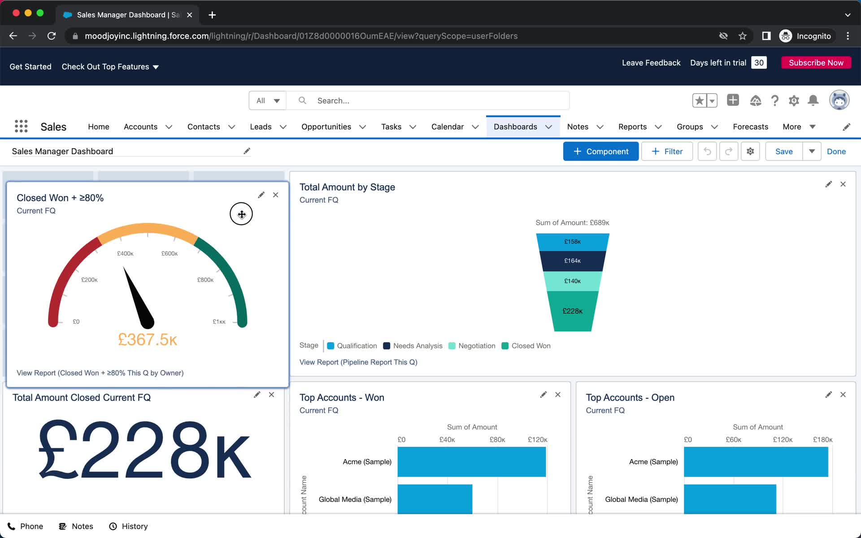Screen dimensions: 861x538
Task: Edit the Total Amount Closed Current FQ component
Action: [257, 395]
